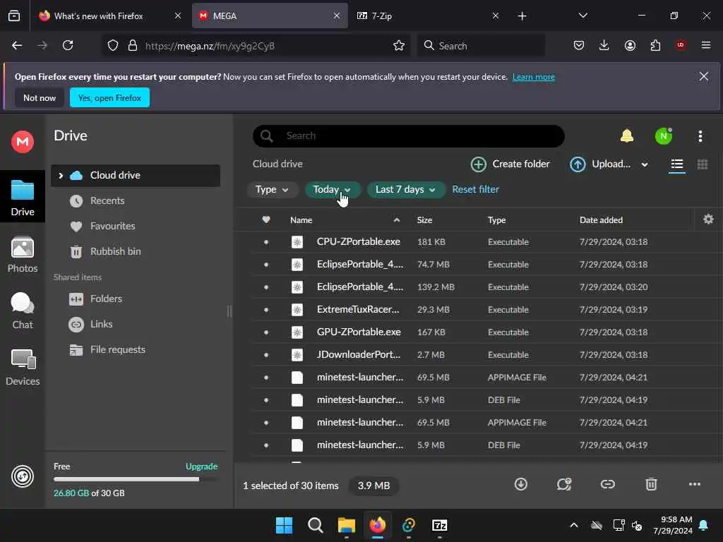Open File requests item
This screenshot has height=542, width=723.
[135, 349]
